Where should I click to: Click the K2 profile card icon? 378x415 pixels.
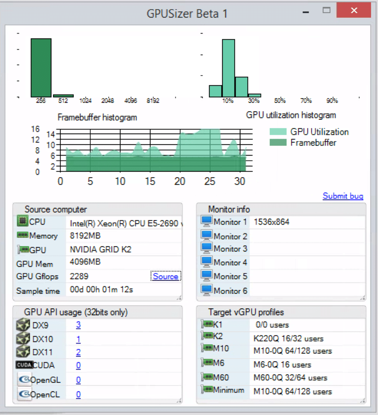point(207,336)
